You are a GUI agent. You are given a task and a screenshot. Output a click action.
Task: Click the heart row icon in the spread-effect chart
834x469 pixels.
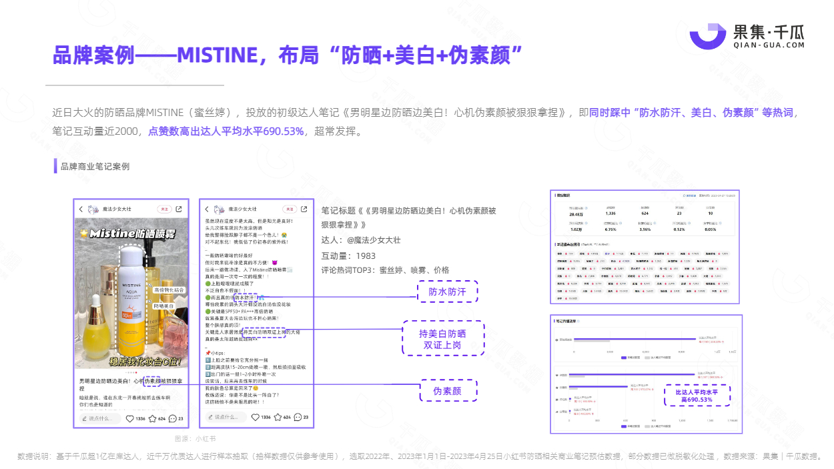click(x=556, y=375)
